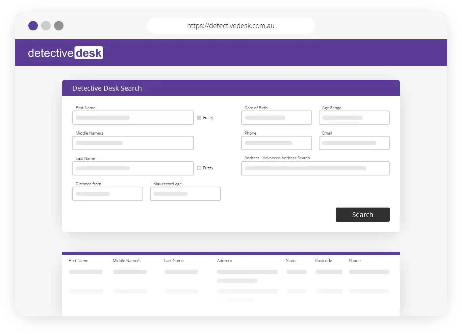Click the Date of Birth field
Screen dimensions: 462x334
276,118
